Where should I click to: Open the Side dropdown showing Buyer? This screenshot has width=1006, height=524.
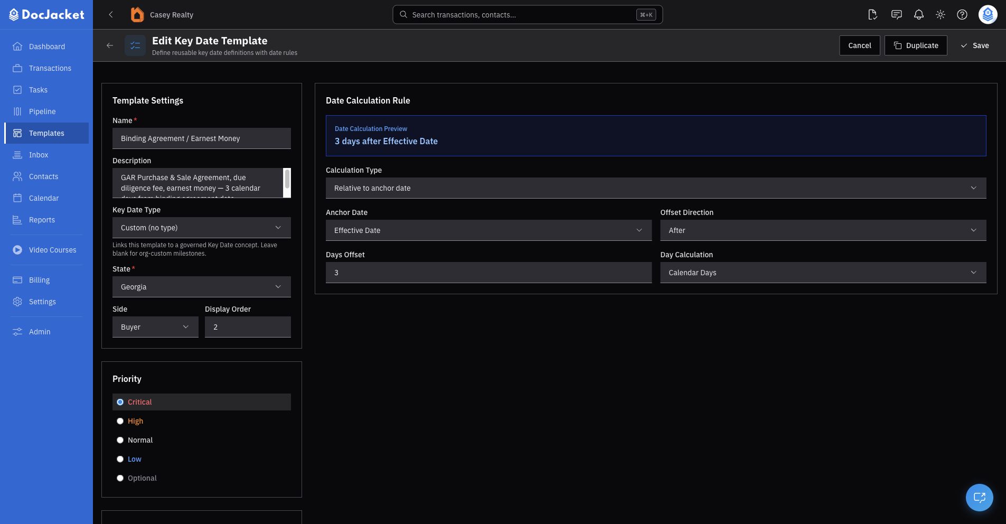pos(155,327)
